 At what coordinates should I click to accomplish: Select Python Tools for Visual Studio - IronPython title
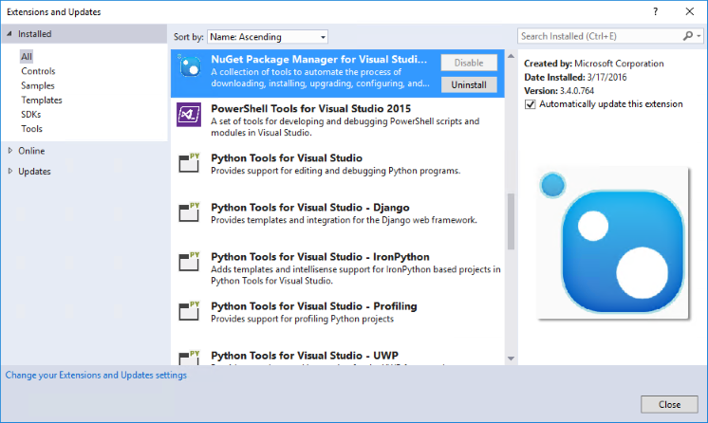320,257
